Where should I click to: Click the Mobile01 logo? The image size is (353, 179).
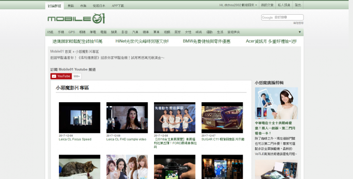tap(76, 19)
